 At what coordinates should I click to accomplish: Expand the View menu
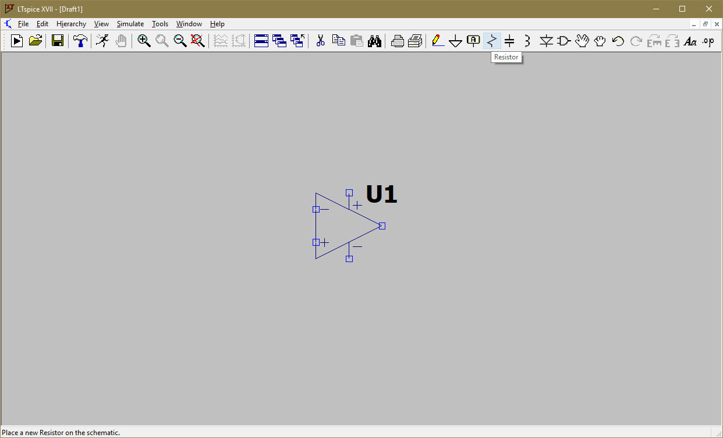pos(101,24)
